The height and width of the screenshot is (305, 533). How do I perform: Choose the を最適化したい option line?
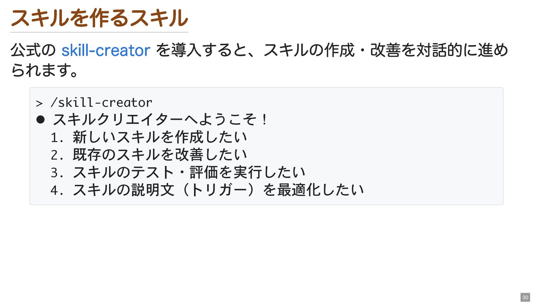tap(313, 190)
